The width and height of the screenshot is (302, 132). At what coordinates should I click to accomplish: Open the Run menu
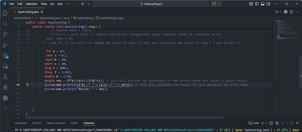pos(60,4)
